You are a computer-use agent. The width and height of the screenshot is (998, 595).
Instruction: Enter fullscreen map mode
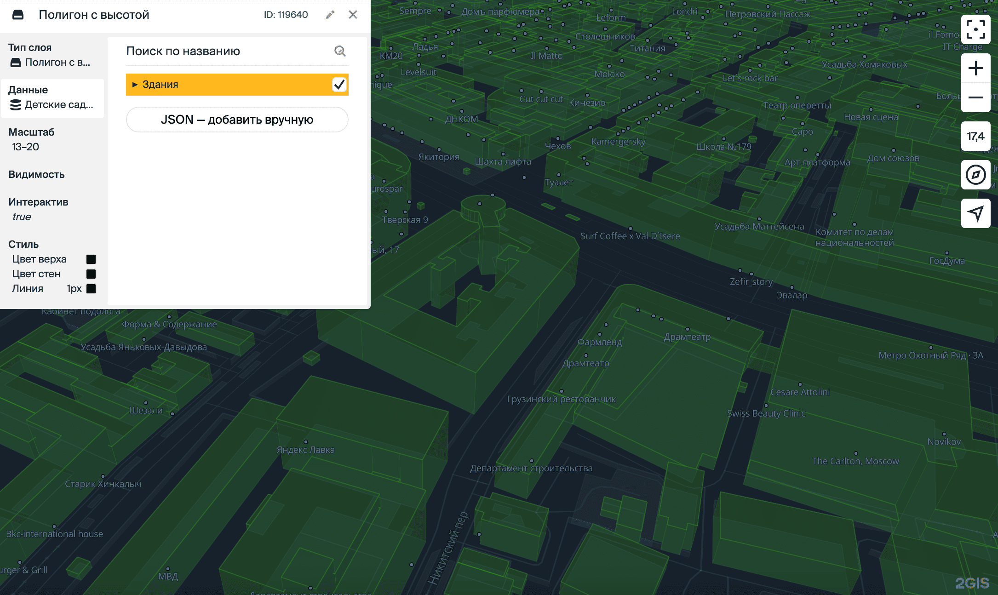click(975, 29)
